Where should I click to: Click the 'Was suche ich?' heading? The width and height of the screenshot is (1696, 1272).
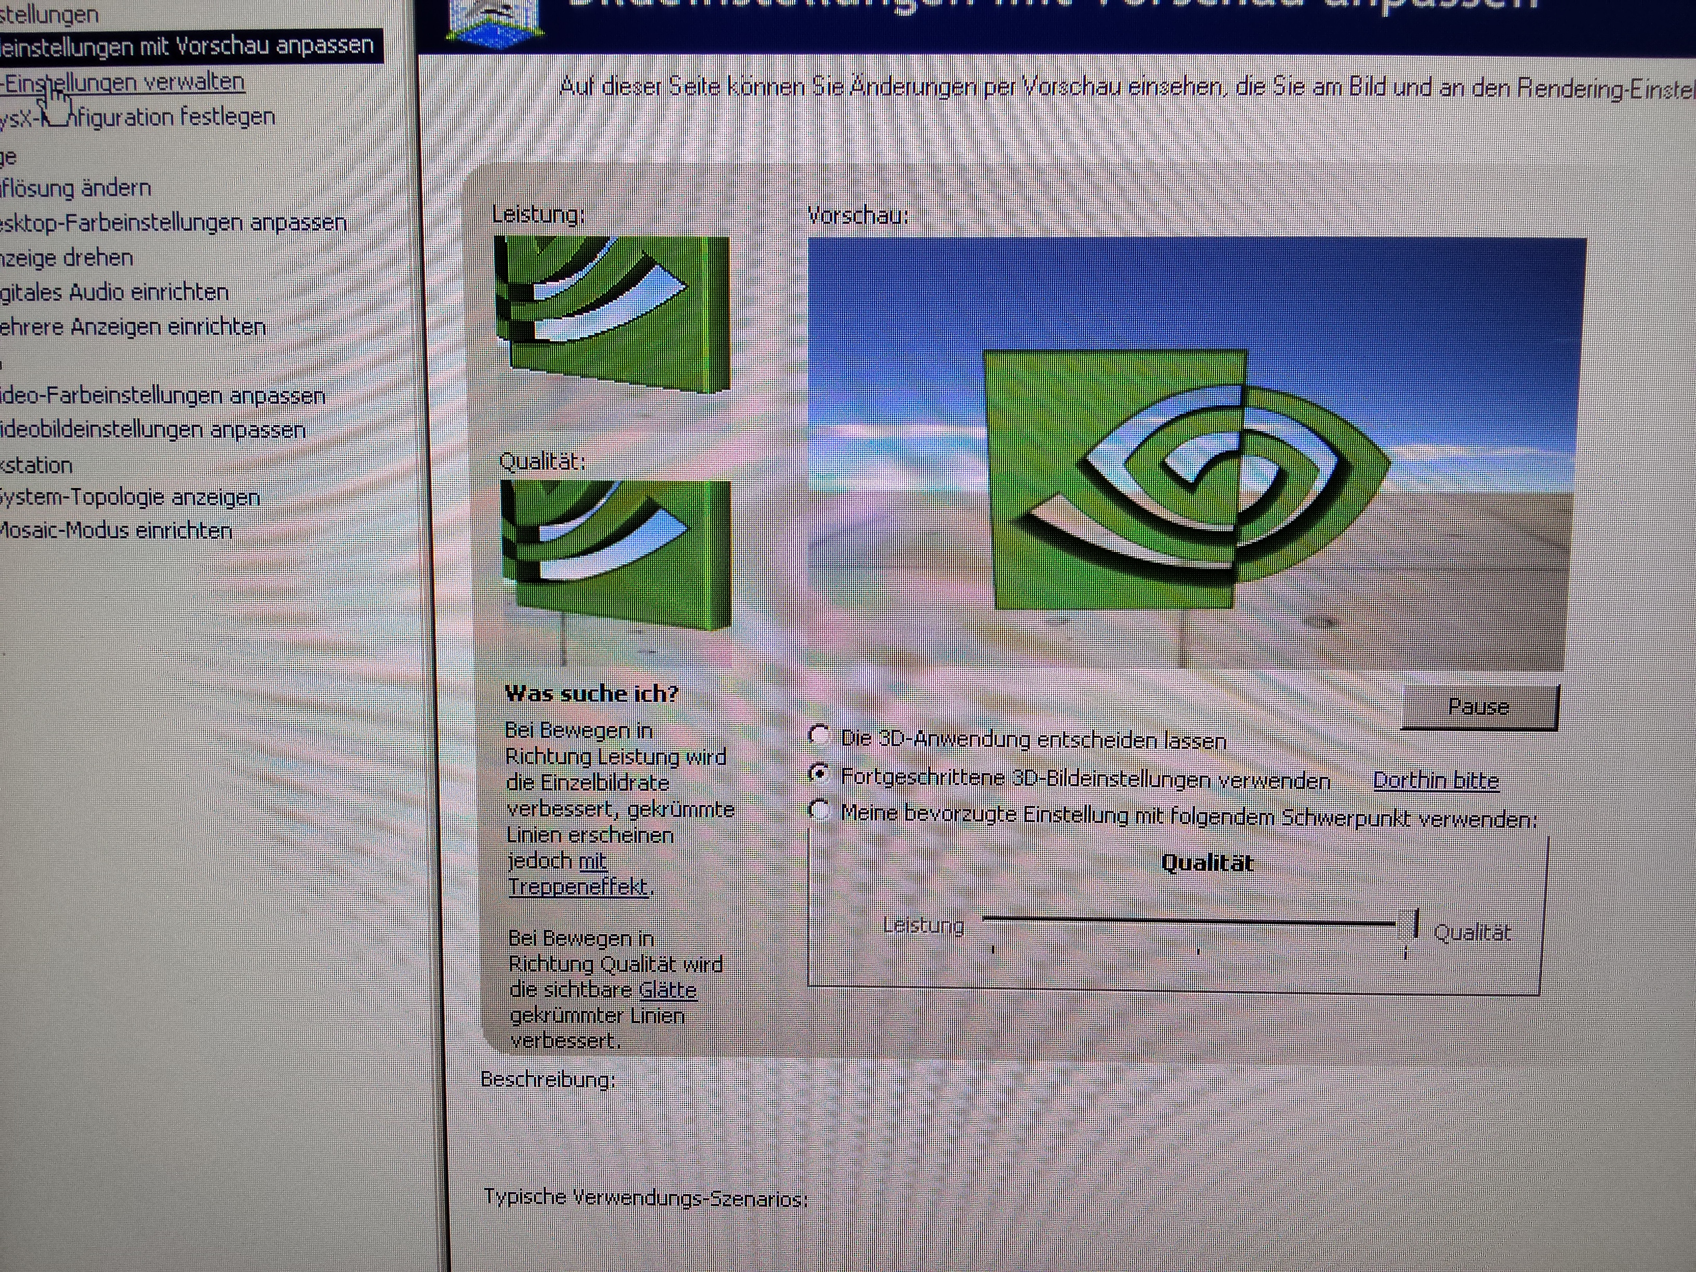[x=591, y=694]
